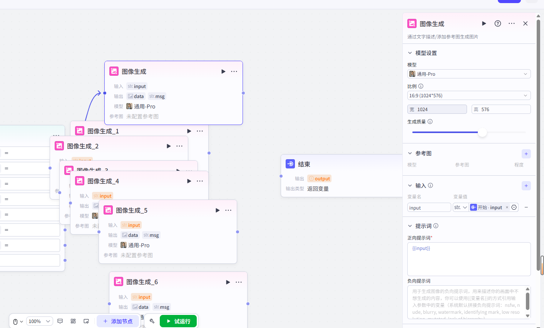Select 通用-Pro model in 图像生成_5 node
Screen dimensions: 544x328
pyautogui.click(x=135, y=245)
